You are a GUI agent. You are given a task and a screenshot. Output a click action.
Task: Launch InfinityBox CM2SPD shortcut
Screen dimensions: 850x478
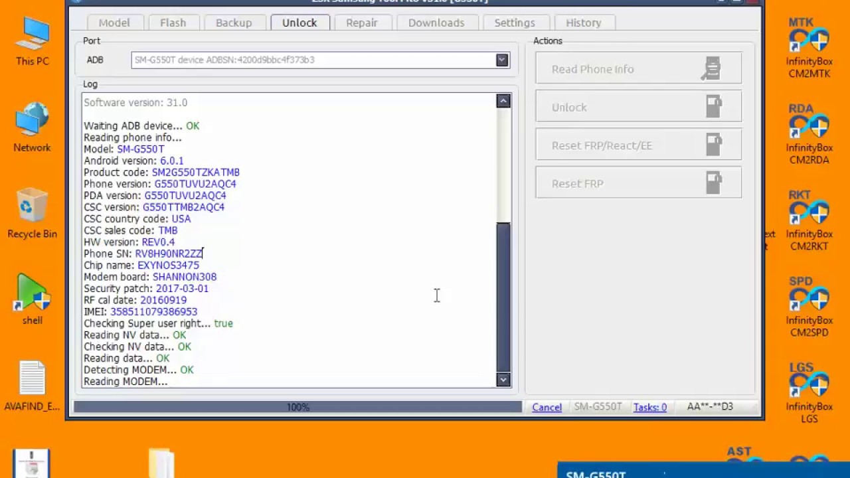809,307
